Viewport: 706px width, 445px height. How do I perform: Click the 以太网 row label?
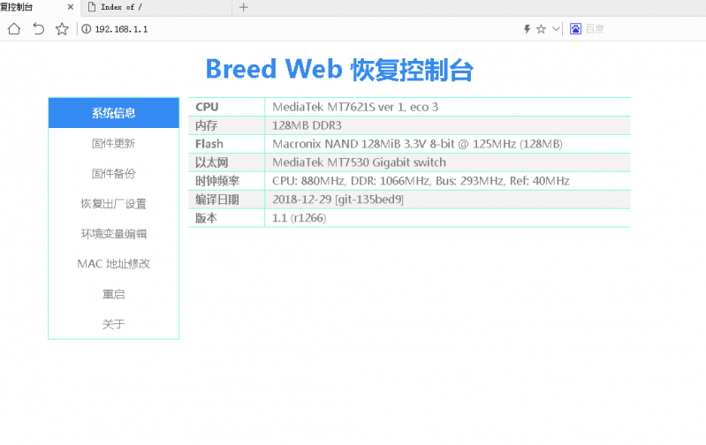pyautogui.click(x=211, y=162)
